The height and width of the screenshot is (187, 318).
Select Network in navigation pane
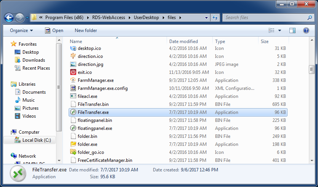click(x=27, y=156)
